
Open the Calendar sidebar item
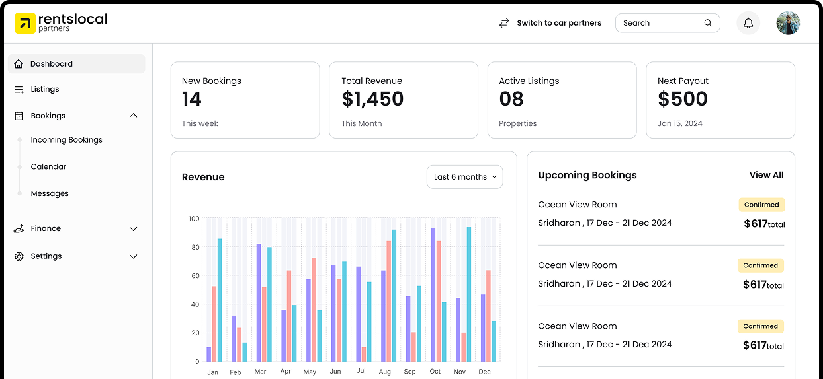48,167
